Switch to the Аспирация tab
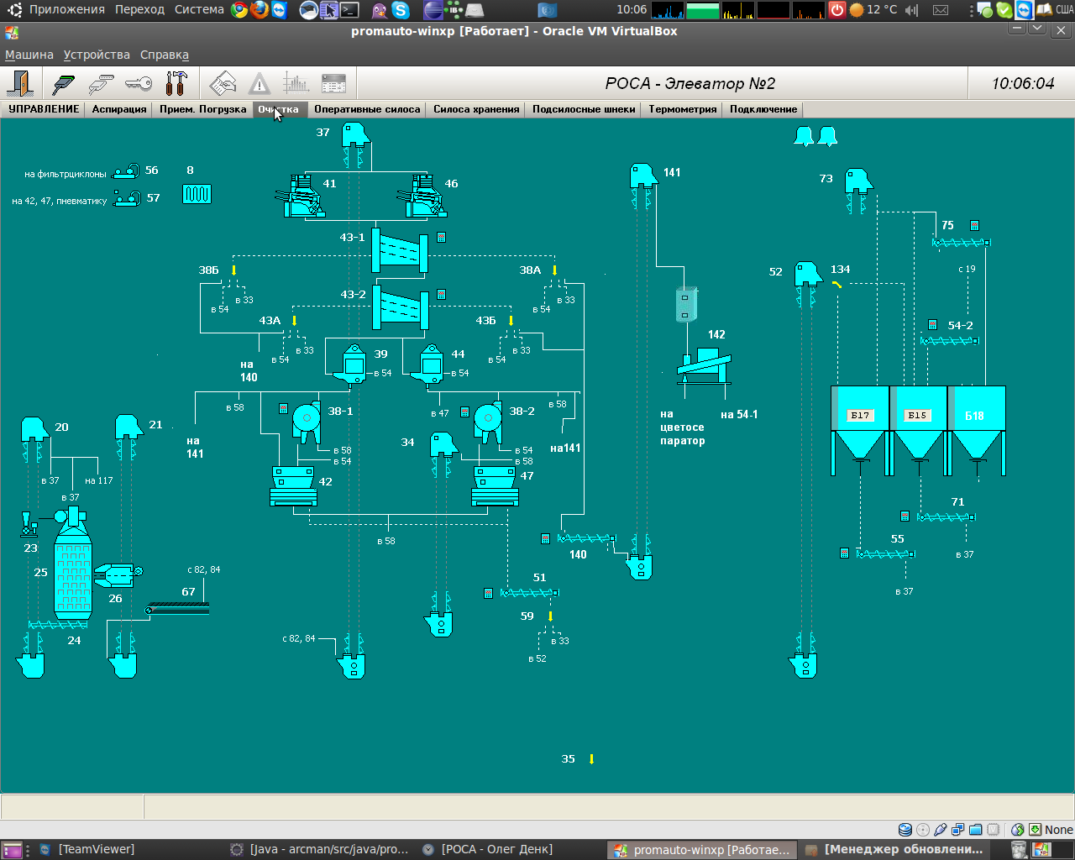Viewport: 1075px width, 860px height. tap(119, 109)
